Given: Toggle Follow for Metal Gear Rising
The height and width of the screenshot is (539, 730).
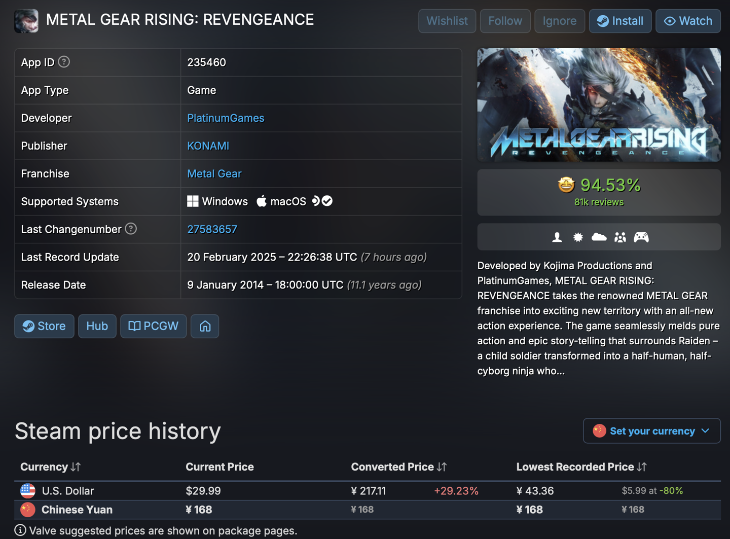Looking at the screenshot, I should [505, 21].
